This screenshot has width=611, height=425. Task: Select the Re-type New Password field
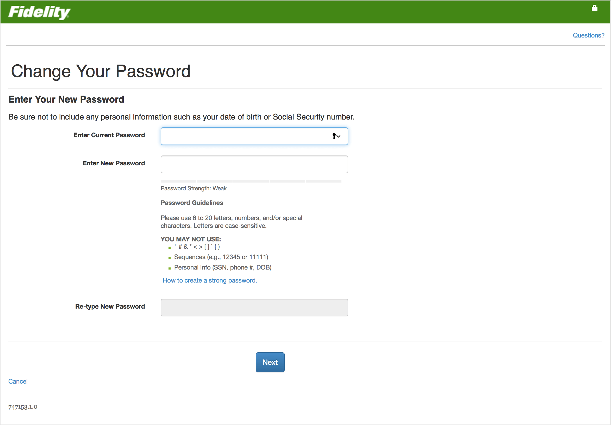[254, 307]
